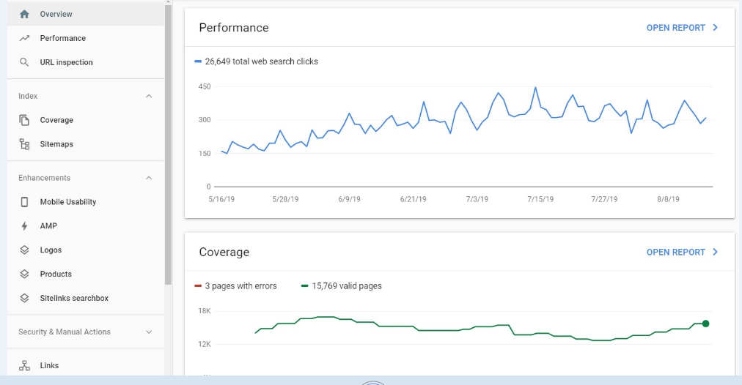
Task: Click the Coverage pages icon
Action: tap(24, 120)
